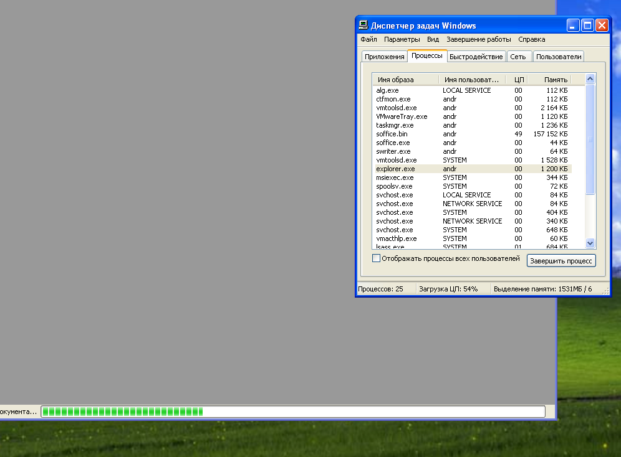This screenshot has height=457, width=621.
Task: Select the msiexec.exe process
Action: coord(473,177)
